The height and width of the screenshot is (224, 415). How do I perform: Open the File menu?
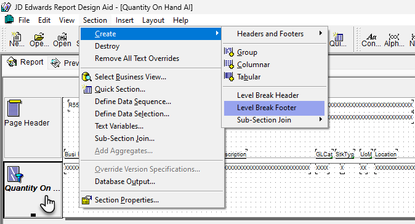pyautogui.click(x=24, y=20)
